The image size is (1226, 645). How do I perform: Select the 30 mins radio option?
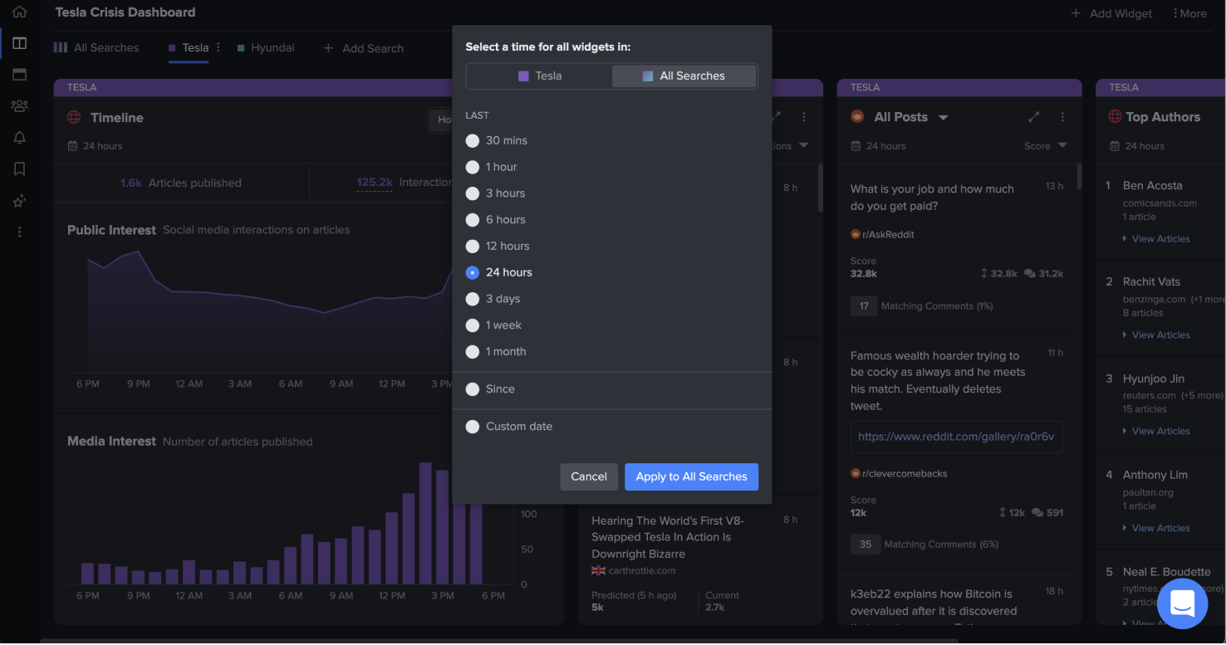point(473,140)
